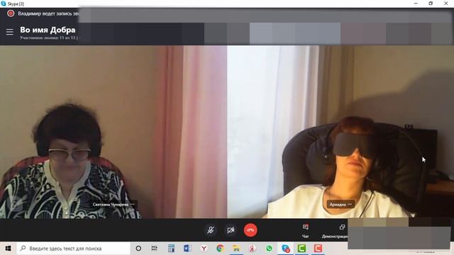The height and width of the screenshot is (255, 454).
Task: Open Cortana circle icon on taskbar
Action: 138,249
